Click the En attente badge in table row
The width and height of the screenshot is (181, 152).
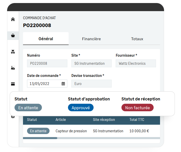coord(38,131)
